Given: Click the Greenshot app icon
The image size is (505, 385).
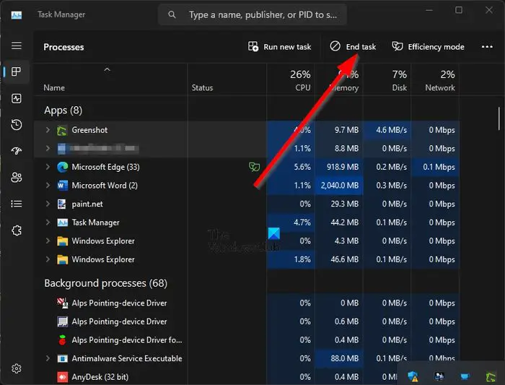Looking at the screenshot, I should [62, 130].
